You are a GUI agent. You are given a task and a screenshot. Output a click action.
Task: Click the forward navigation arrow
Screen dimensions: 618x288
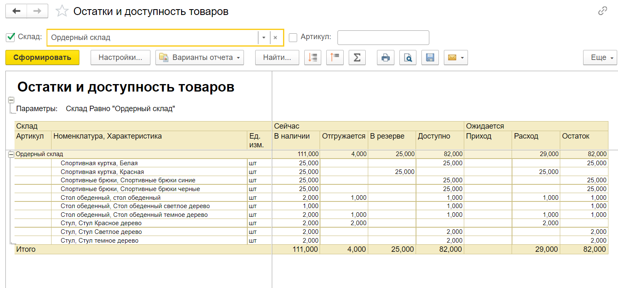click(37, 11)
